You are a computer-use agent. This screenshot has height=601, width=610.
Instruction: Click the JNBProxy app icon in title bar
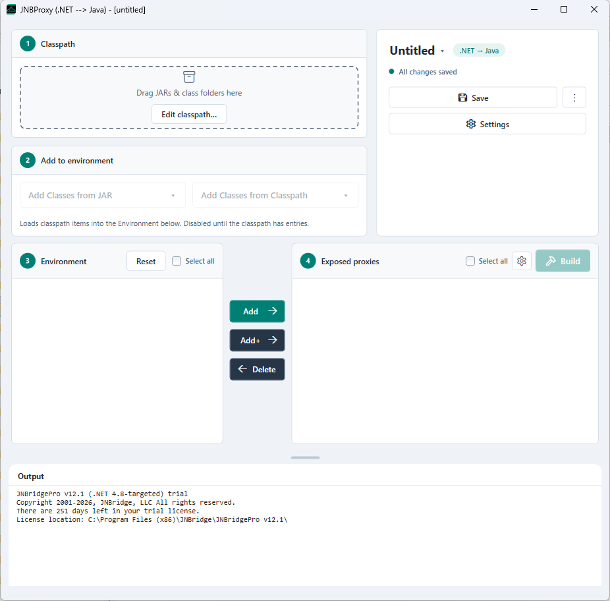(11, 9)
